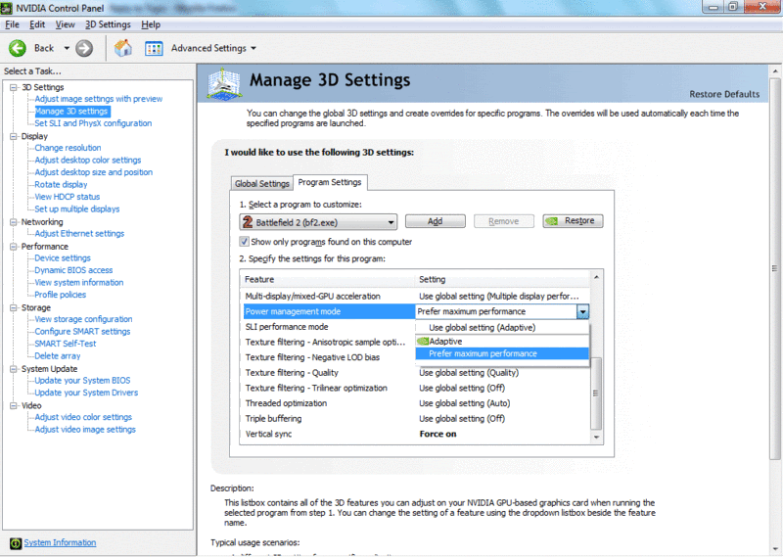This screenshot has height=557, width=783.
Task: Open the System Information link
Action: click(60, 543)
